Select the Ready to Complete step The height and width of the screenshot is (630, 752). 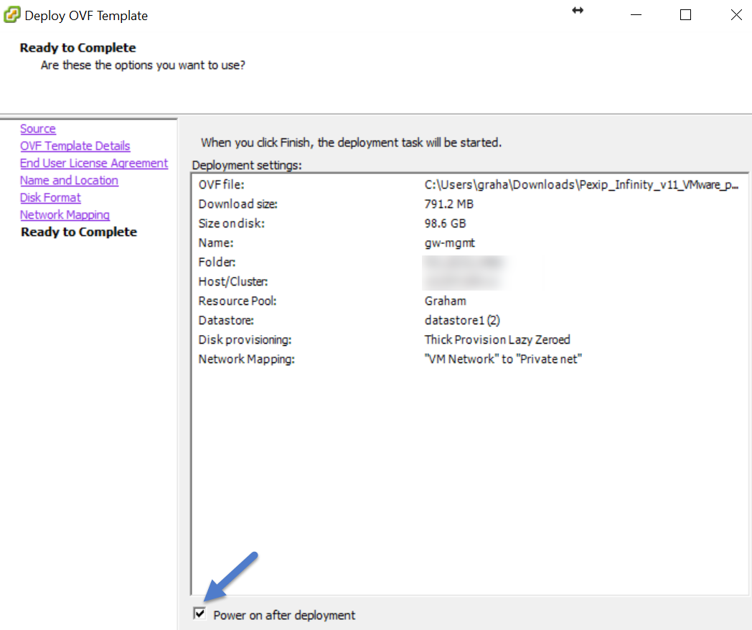point(78,232)
